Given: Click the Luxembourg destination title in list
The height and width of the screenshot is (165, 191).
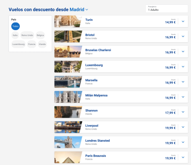Looking at the screenshot, I should (94, 65).
